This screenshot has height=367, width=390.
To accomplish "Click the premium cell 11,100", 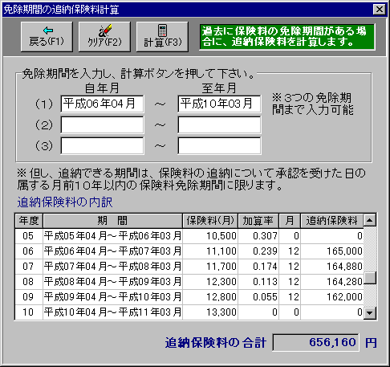I will 210,251.
